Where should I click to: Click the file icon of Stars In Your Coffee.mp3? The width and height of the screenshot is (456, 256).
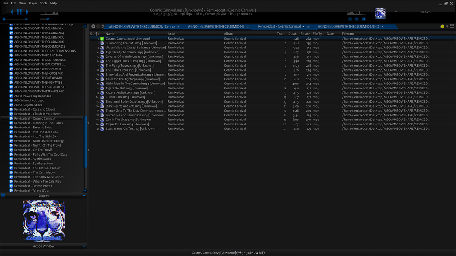pos(102,128)
